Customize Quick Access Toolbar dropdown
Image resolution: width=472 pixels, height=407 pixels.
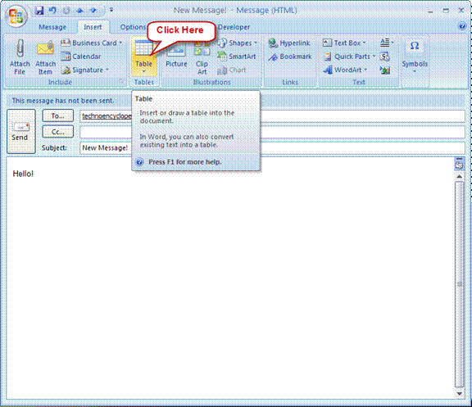coord(111,10)
